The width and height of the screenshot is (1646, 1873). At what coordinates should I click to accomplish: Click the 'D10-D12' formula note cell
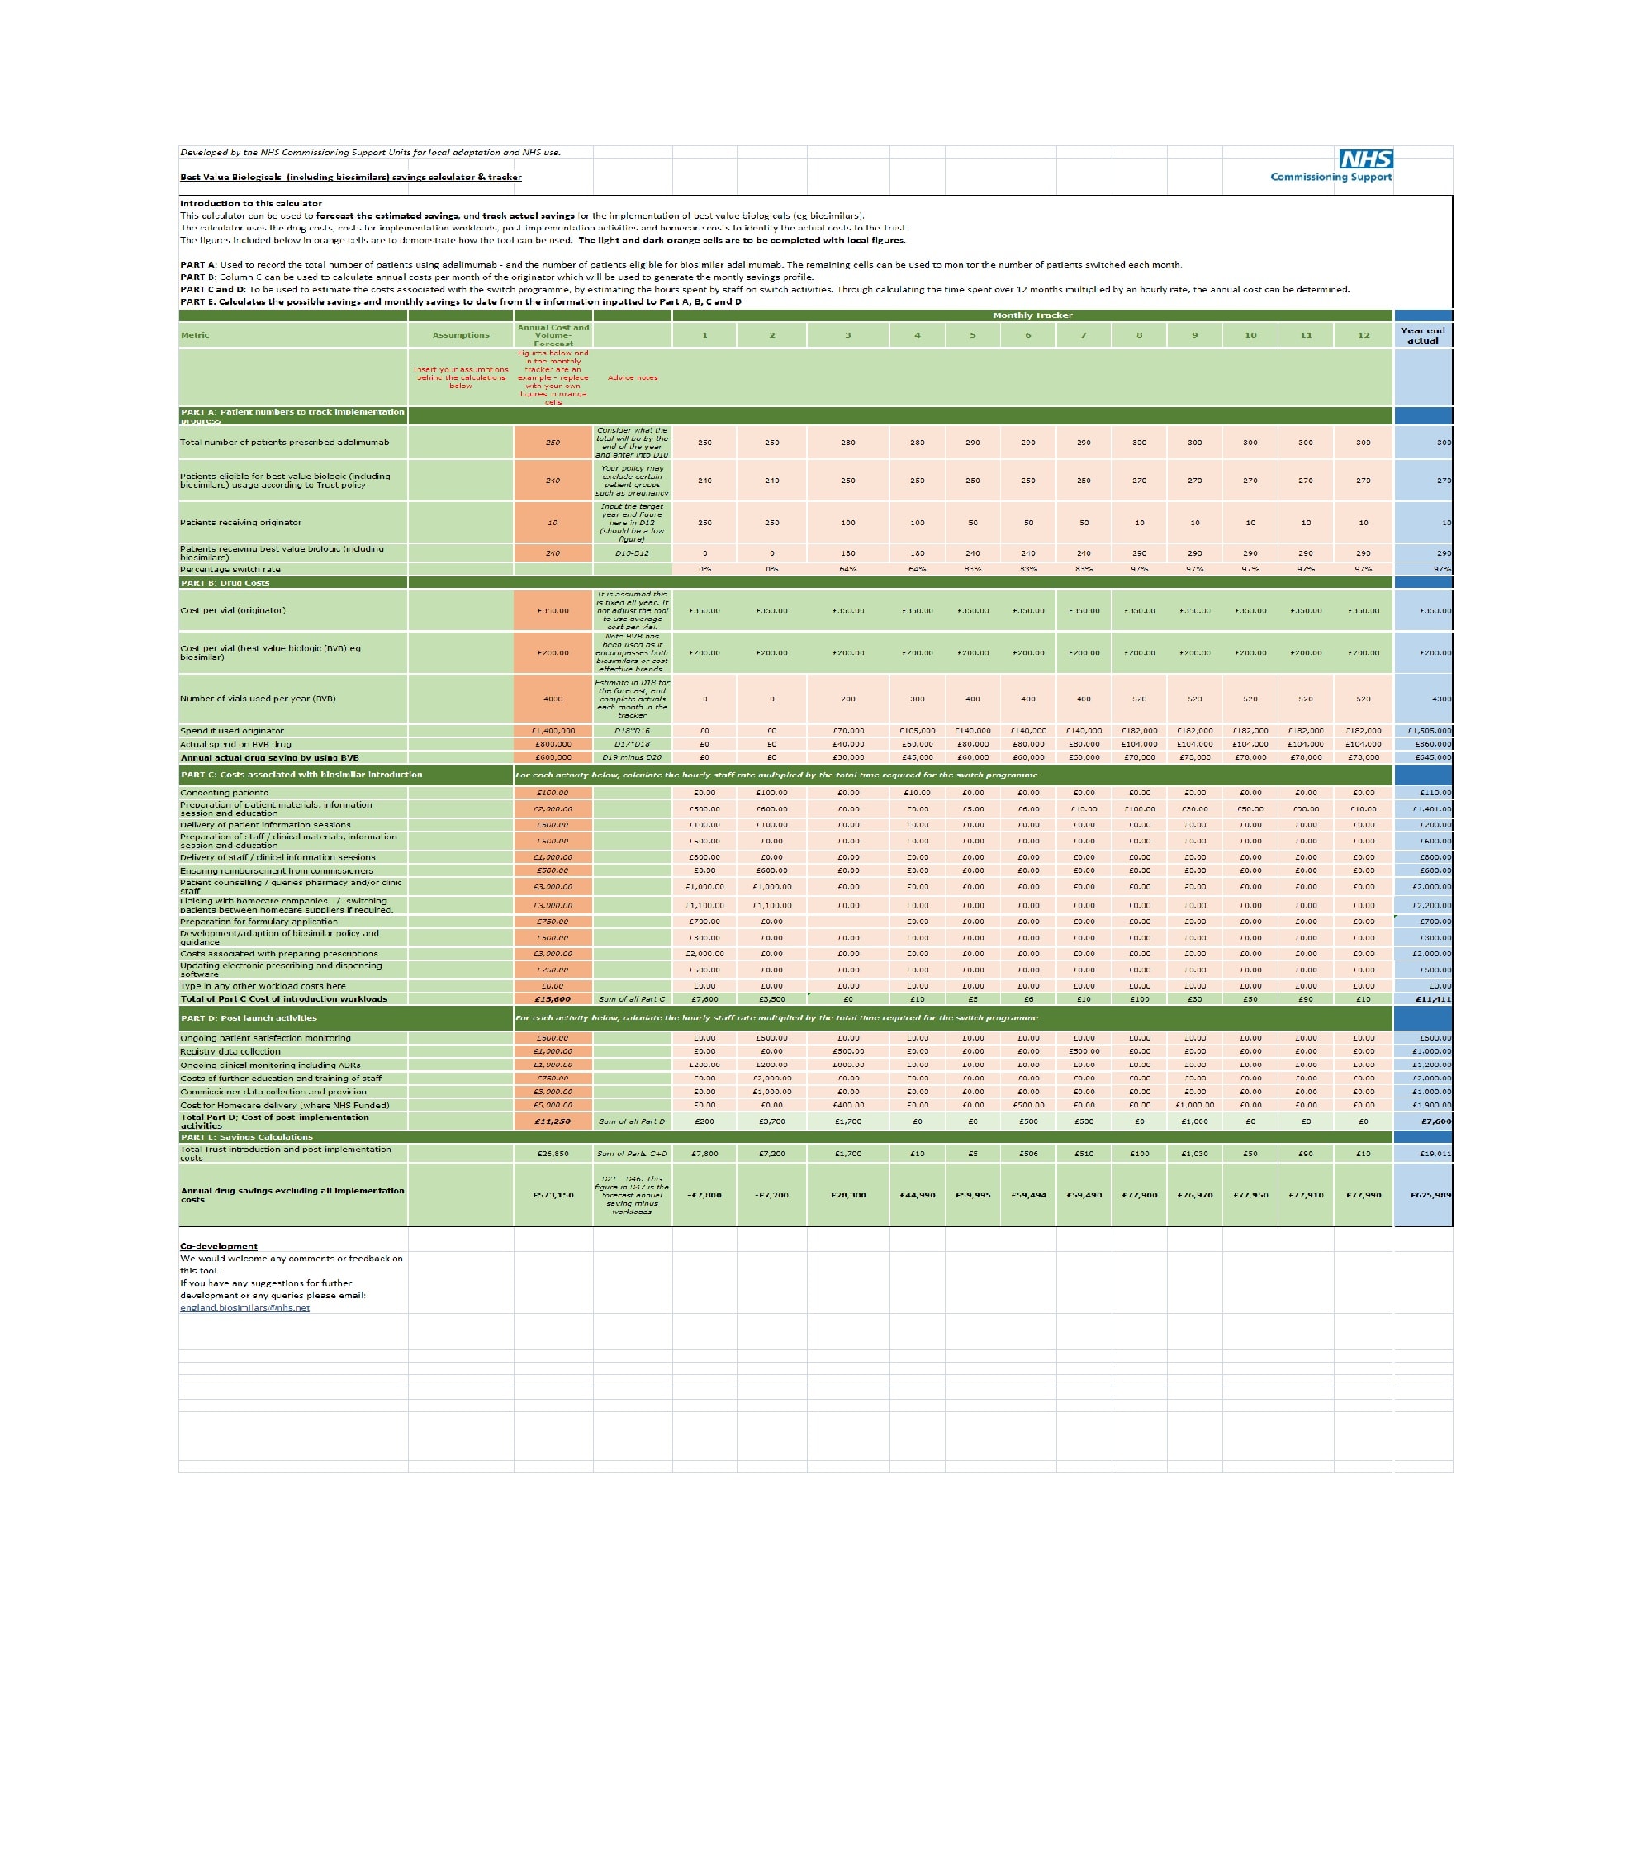(633, 553)
